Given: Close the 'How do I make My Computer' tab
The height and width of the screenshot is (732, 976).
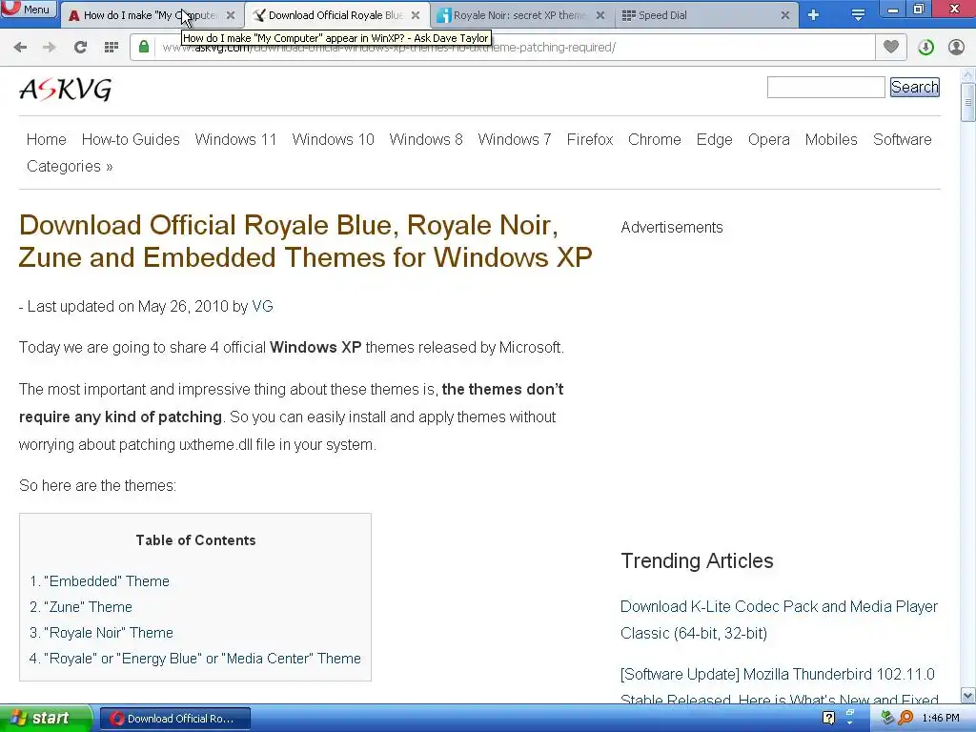Looking at the screenshot, I should (x=231, y=15).
